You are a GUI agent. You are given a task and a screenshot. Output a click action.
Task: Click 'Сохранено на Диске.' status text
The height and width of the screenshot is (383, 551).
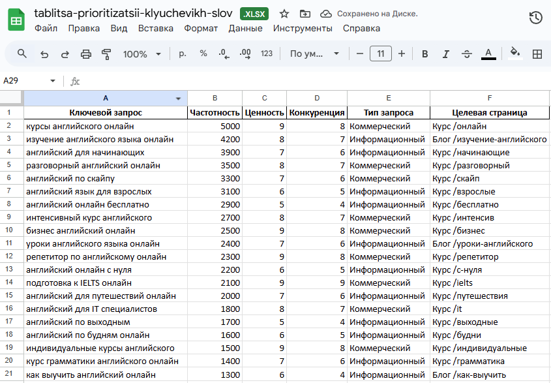(378, 14)
